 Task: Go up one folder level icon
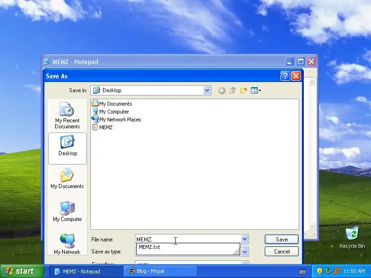point(233,90)
